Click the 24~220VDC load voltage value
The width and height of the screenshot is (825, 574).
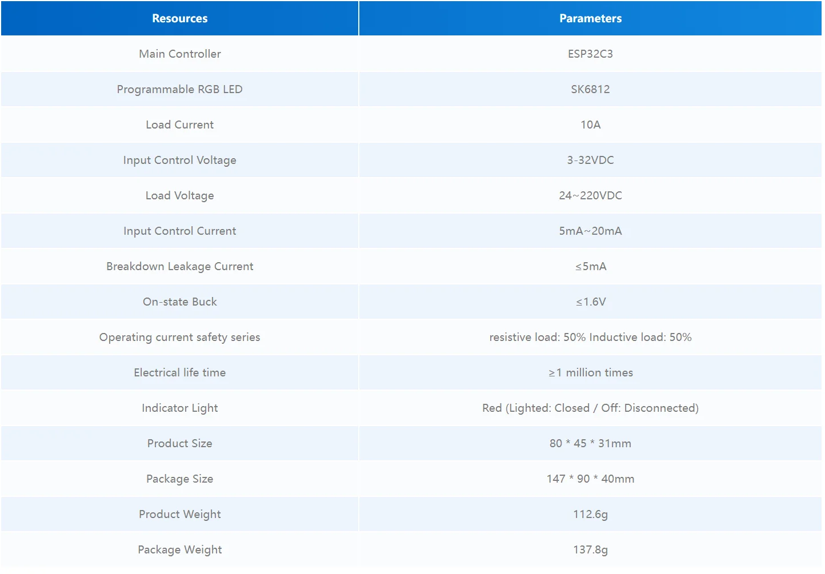590,195
